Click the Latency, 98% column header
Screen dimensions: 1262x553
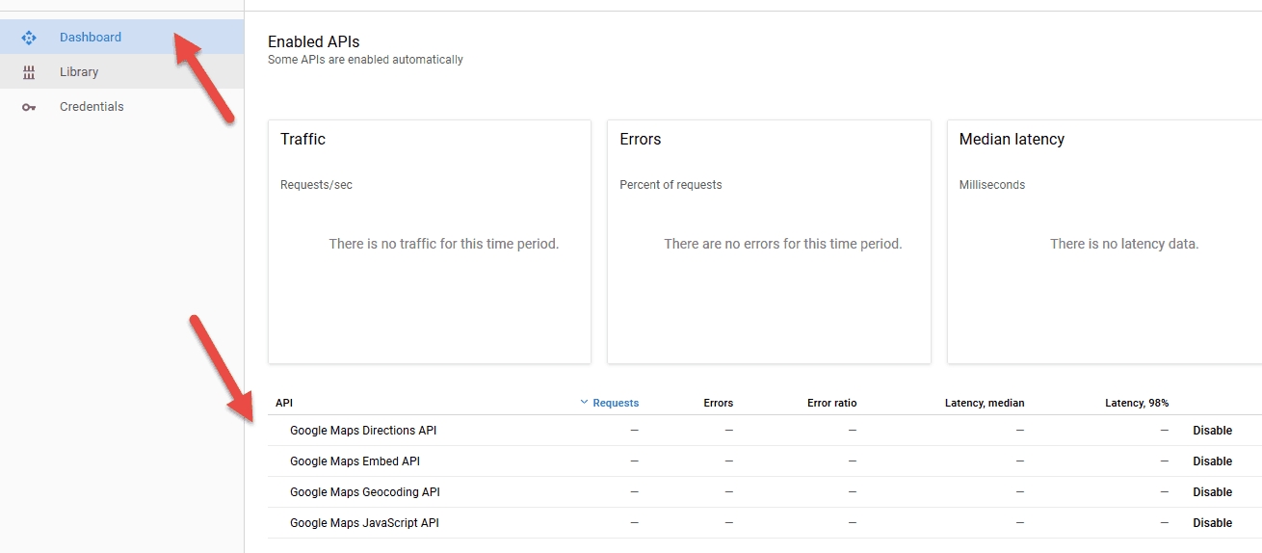pyautogui.click(x=1137, y=403)
